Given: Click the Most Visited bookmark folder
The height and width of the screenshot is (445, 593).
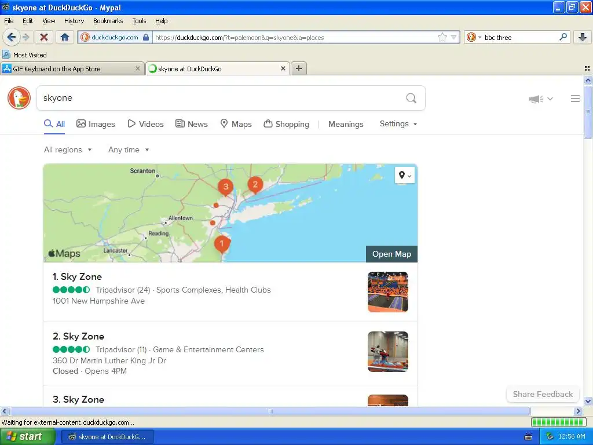Looking at the screenshot, I should click(x=24, y=55).
